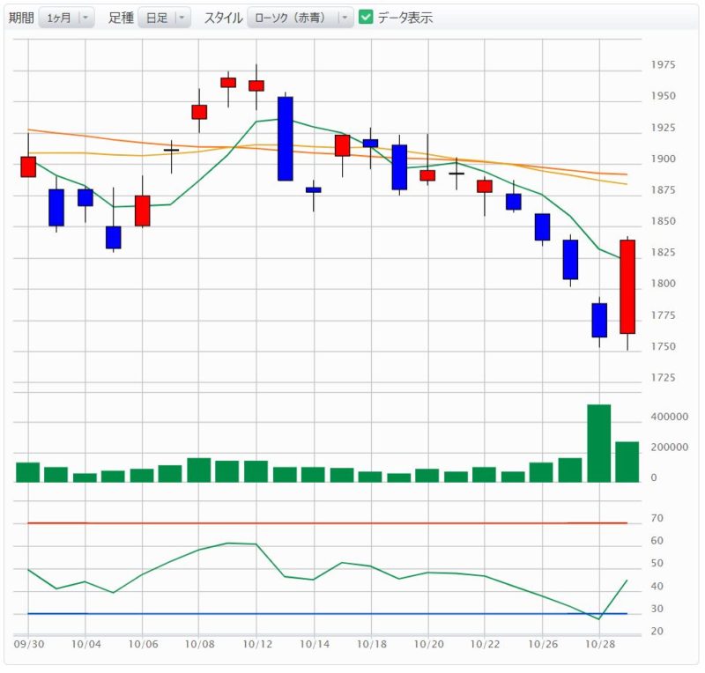Click the 0 volume axis label
Image resolution: width=705 pixels, height=673 pixels.
(654, 478)
